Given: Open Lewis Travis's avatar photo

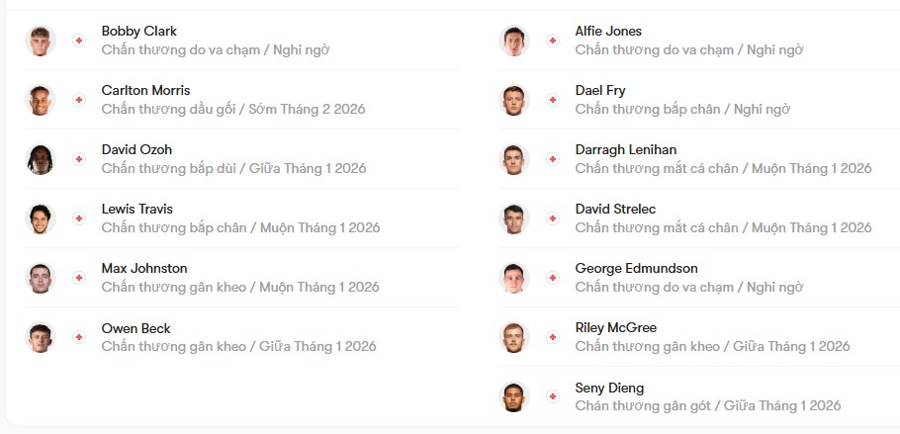Looking at the screenshot, I should tap(41, 218).
